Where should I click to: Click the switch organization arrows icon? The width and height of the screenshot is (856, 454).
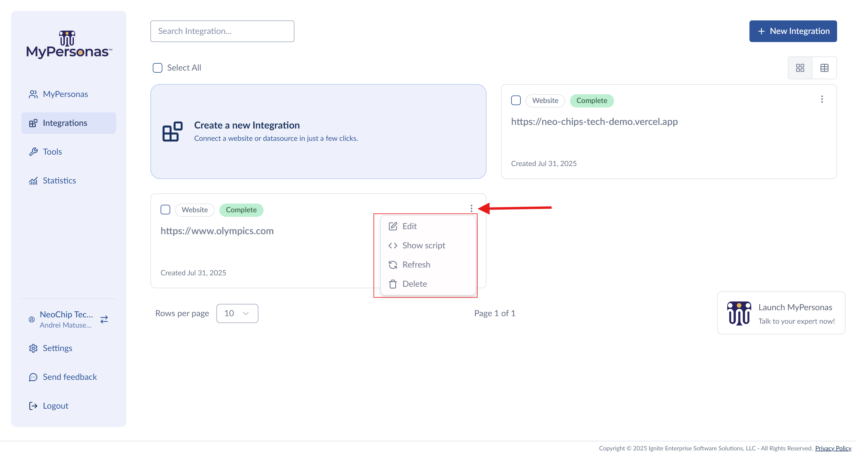point(104,319)
